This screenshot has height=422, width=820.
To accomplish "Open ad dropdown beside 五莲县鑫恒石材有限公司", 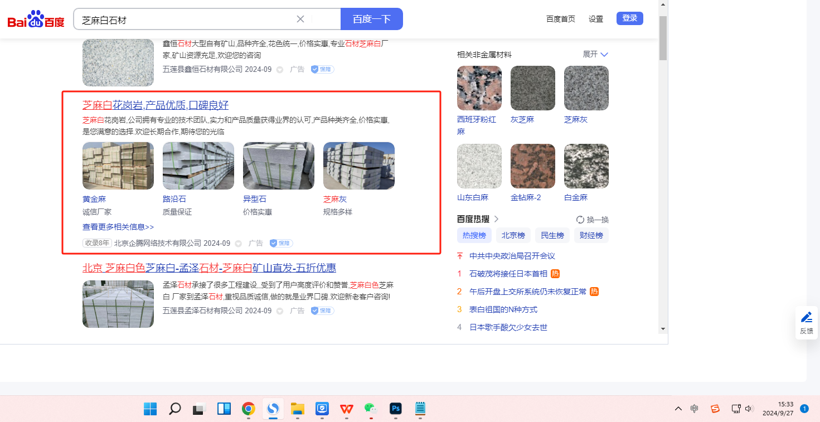I will (x=280, y=70).
